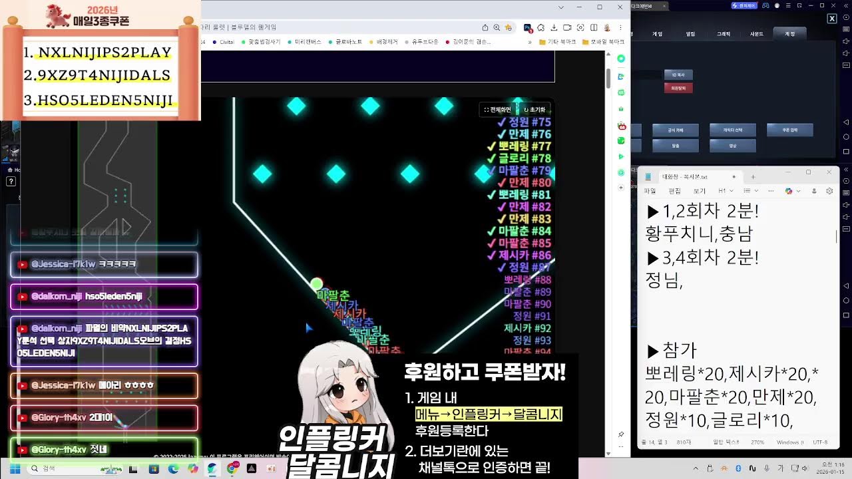Click the screen recorder extension icon in Chrome
The width and height of the screenshot is (852, 479).
click(x=567, y=27)
